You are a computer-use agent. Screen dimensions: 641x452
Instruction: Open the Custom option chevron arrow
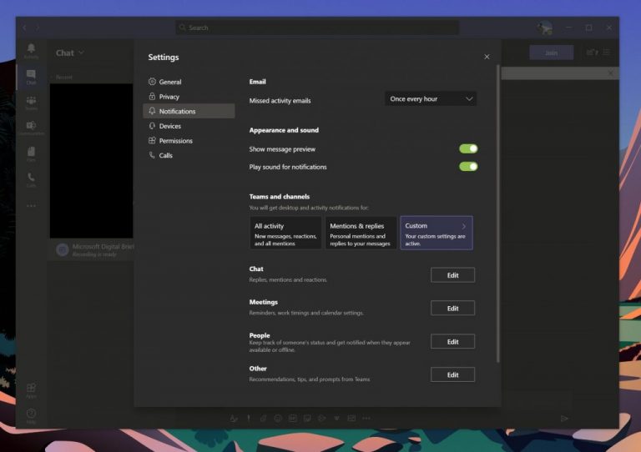464,226
